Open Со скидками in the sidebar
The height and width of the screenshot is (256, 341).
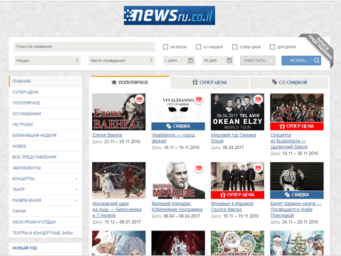point(46,114)
